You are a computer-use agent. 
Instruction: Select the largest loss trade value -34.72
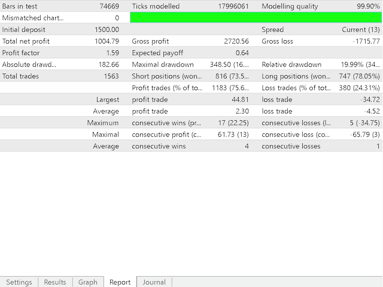tap(370, 100)
